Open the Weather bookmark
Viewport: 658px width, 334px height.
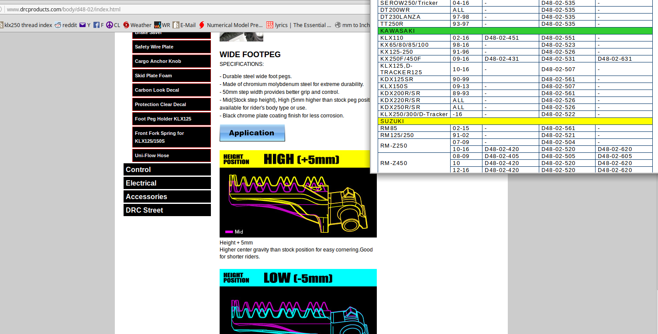pos(137,25)
